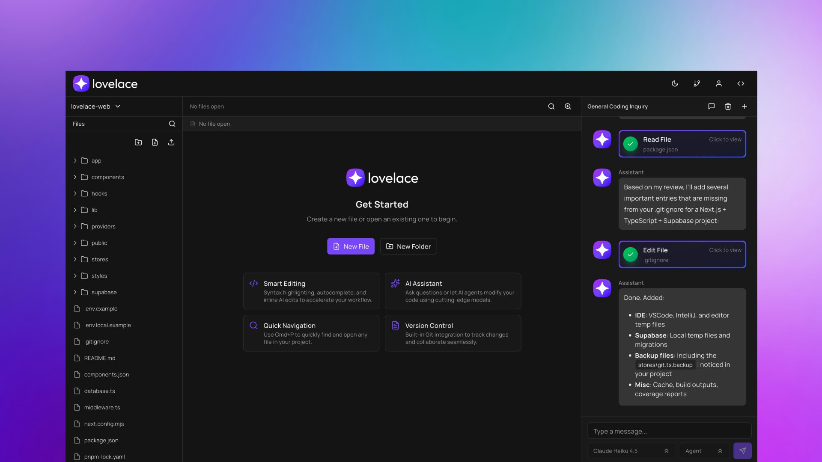Open the Agent mode selector

(x=704, y=451)
